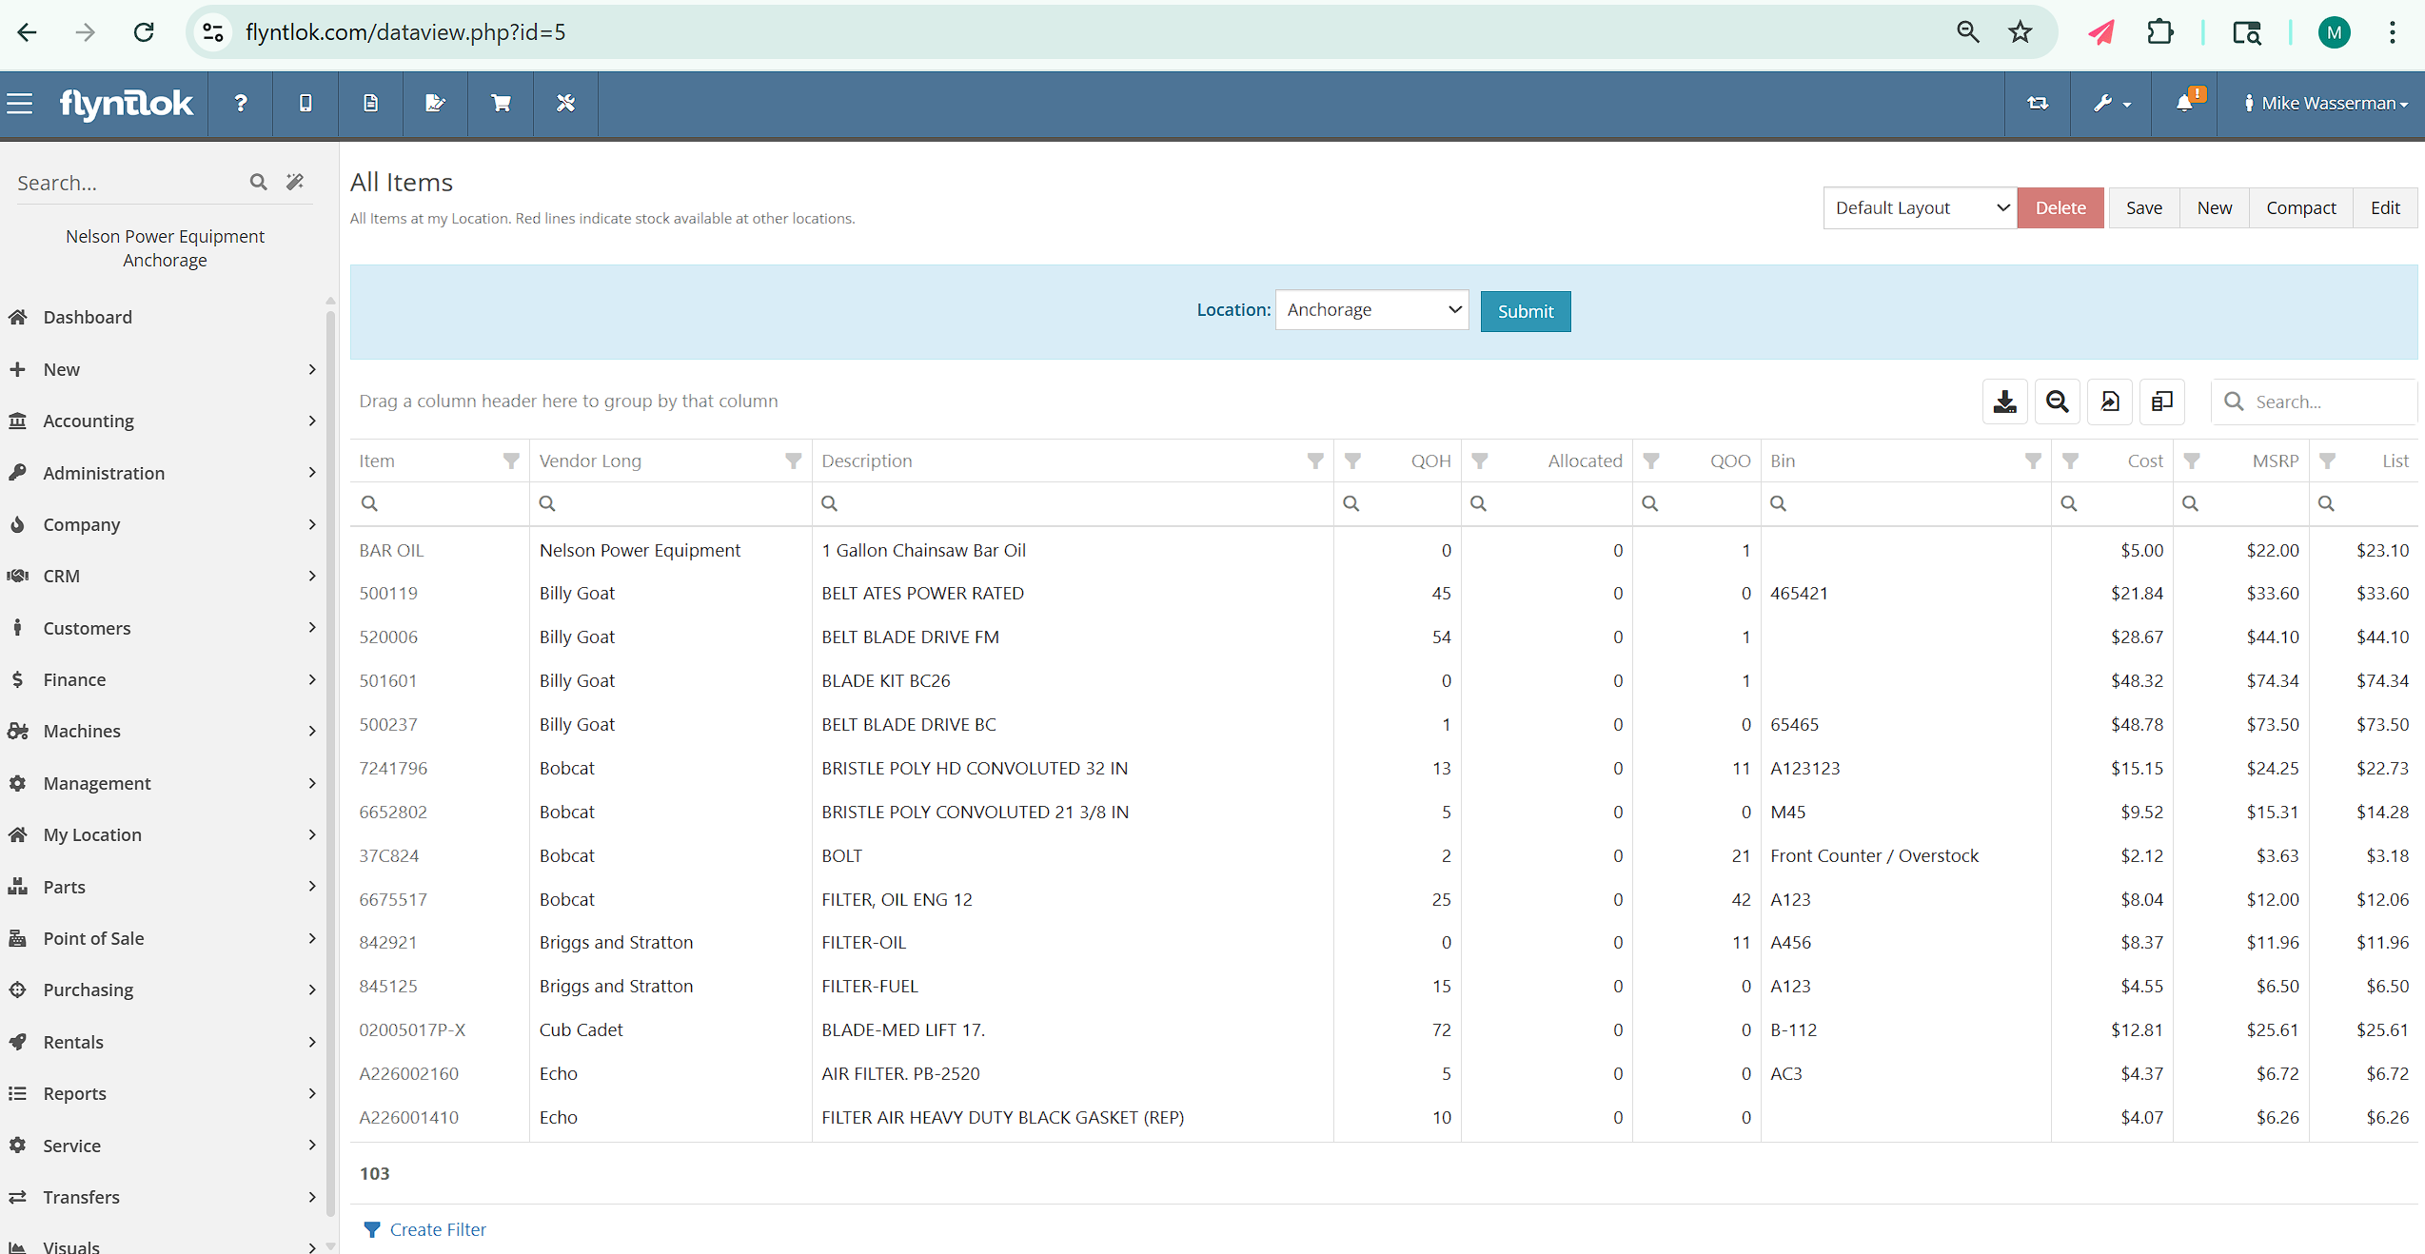
Task: Open the Description column filter funnel
Action: tap(1315, 461)
